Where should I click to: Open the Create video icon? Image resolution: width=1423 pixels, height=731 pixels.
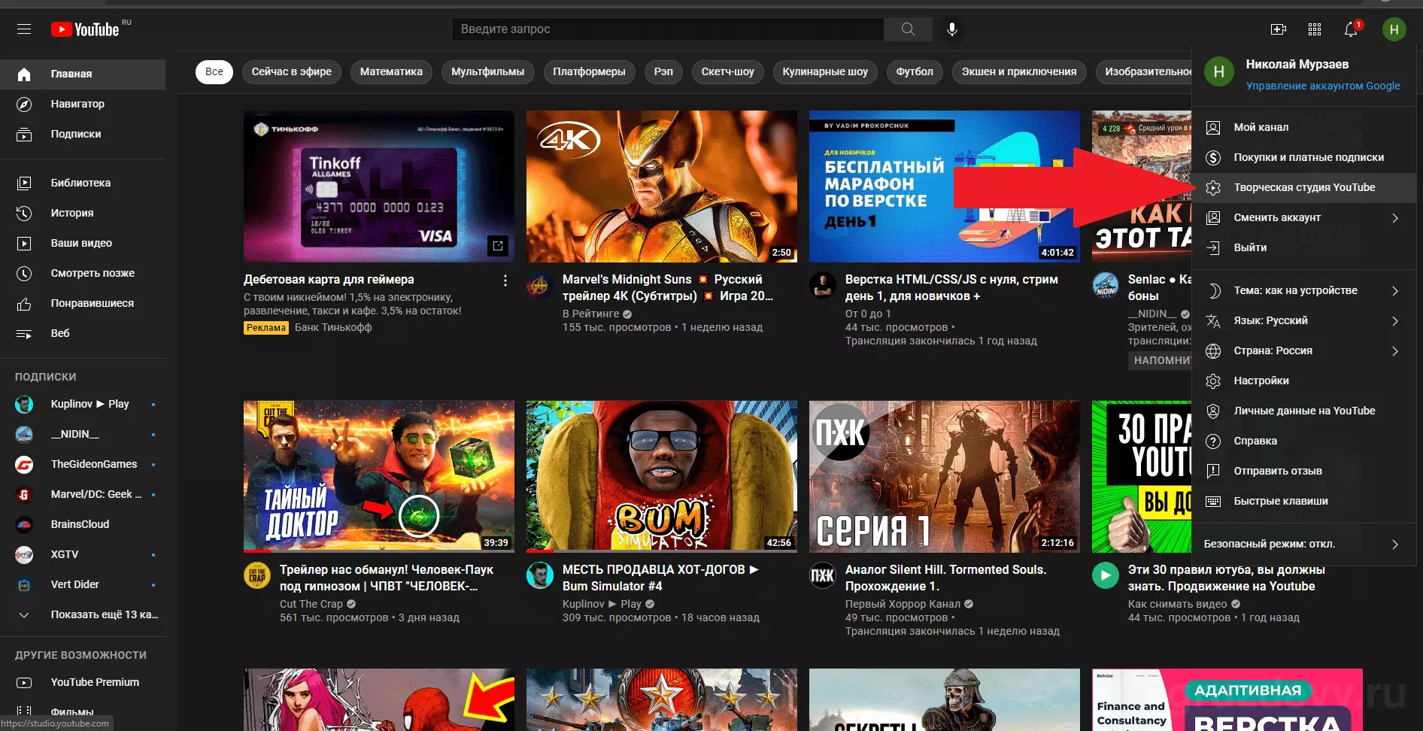tap(1278, 29)
